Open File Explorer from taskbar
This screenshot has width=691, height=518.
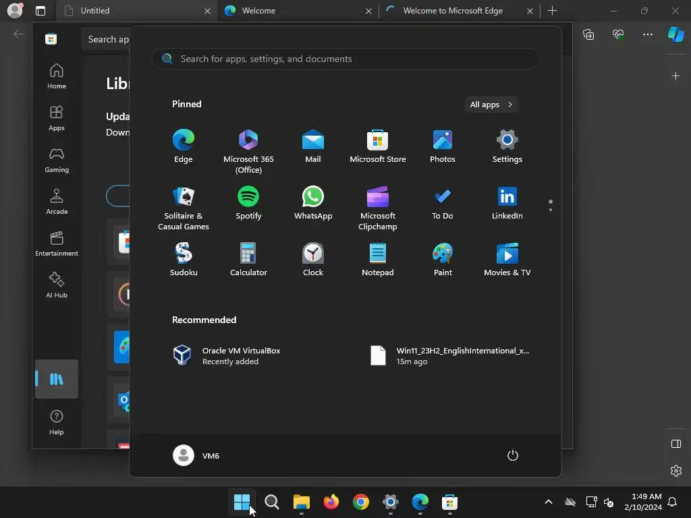coord(302,502)
